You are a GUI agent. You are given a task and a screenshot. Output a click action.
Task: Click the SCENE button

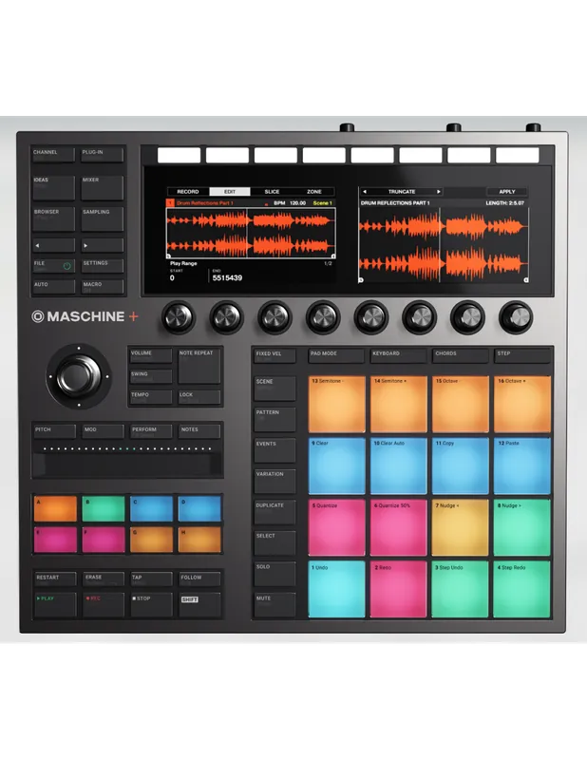pyautogui.click(x=275, y=389)
